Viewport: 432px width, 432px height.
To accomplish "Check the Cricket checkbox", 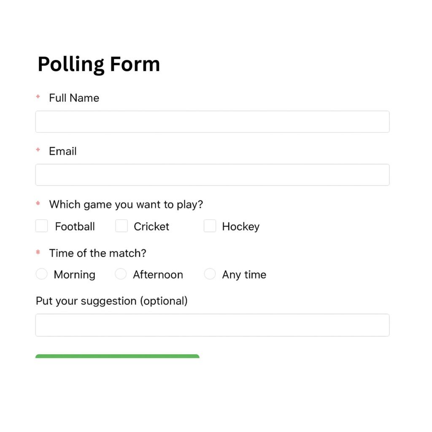I will coord(121,226).
